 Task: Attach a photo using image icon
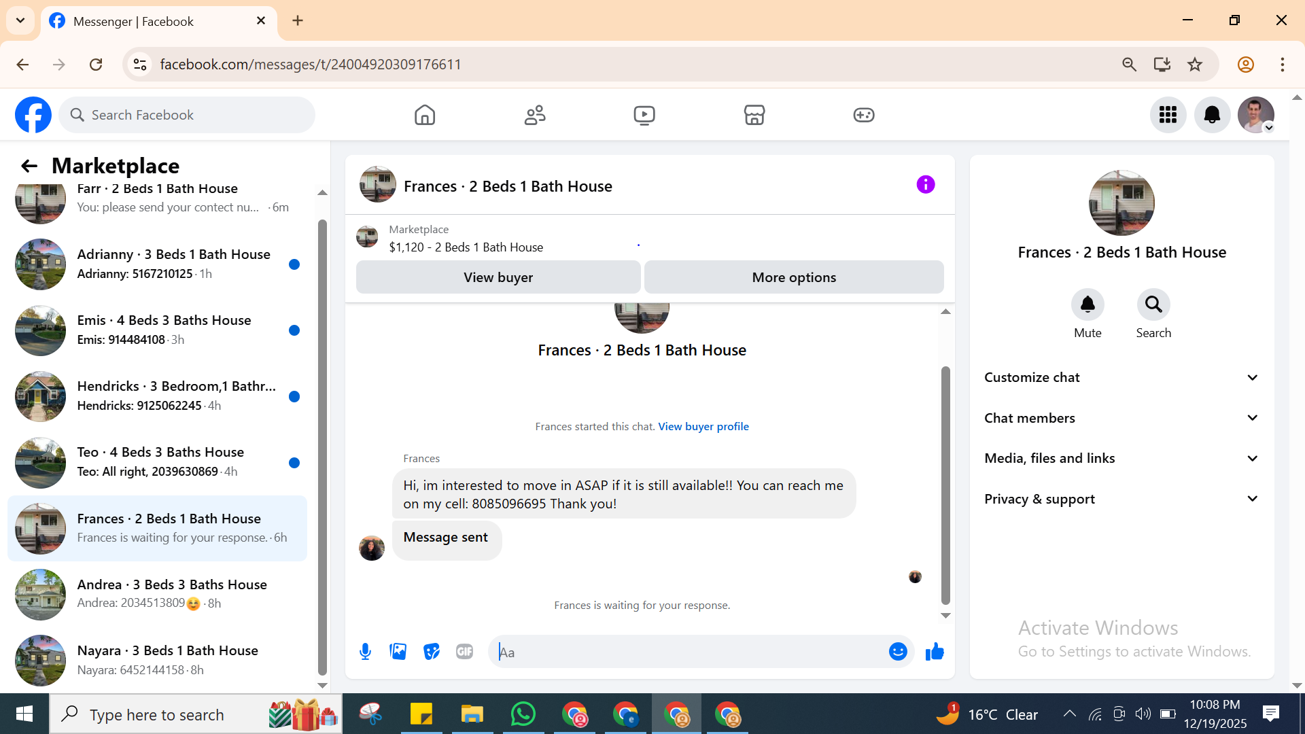tap(398, 652)
